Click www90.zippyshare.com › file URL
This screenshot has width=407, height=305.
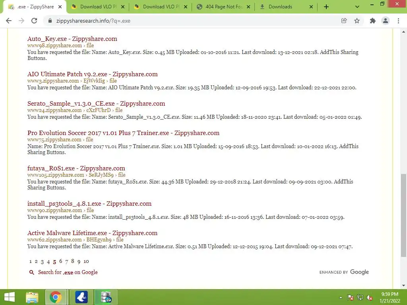click(x=60, y=210)
